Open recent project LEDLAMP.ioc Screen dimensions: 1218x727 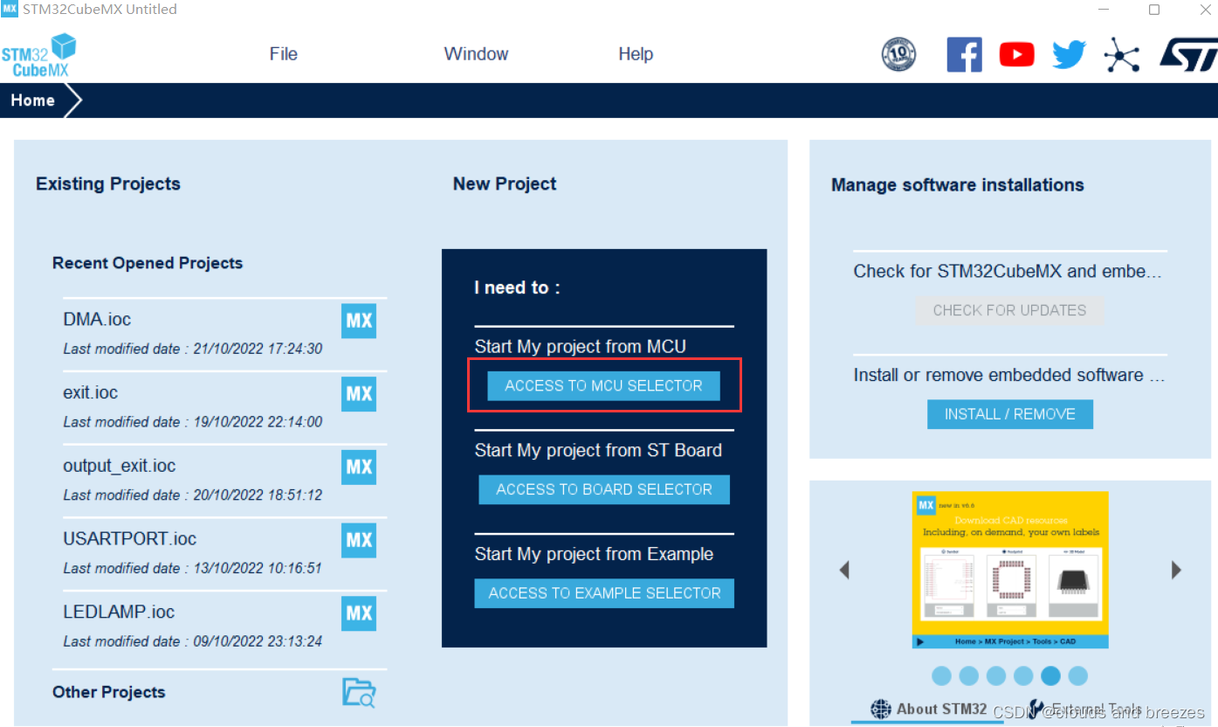119,613
